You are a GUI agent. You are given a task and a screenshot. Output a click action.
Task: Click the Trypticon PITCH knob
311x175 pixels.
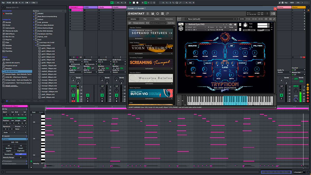[195, 52]
